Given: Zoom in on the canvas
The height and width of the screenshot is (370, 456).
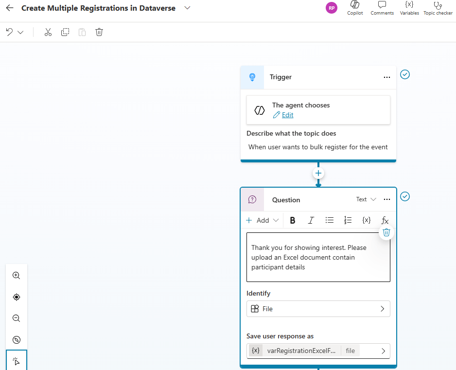Looking at the screenshot, I should point(17,275).
